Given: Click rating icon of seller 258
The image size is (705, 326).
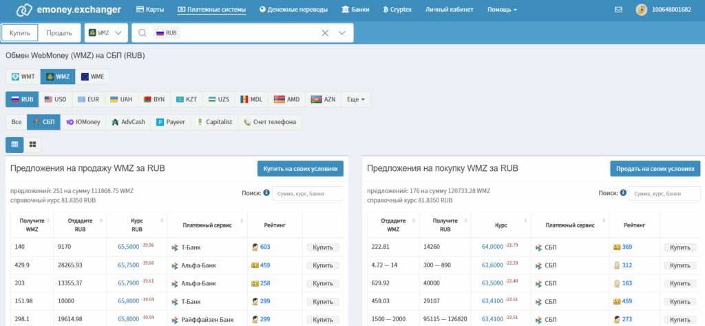Looking at the screenshot, I should (x=255, y=283).
